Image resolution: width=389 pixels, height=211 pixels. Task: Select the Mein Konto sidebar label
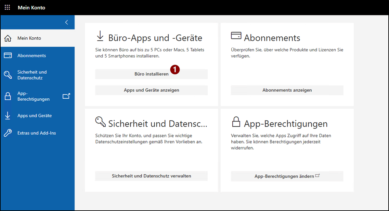(x=29, y=38)
